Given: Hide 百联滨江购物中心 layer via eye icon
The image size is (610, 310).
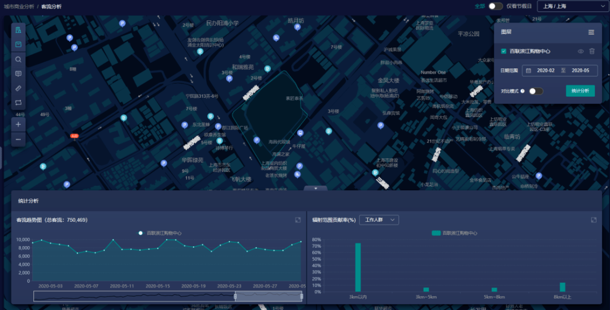Looking at the screenshot, I should [x=580, y=51].
